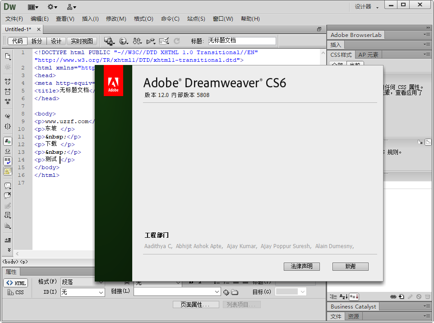The image size is (434, 323).
Task: Click the body tag in tag selector
Action: pyautogui.click(x=10, y=262)
